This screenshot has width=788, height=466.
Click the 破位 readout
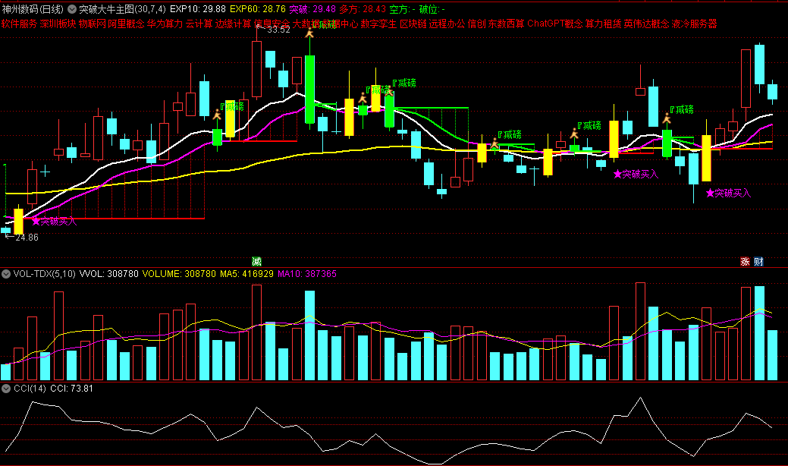[432, 9]
